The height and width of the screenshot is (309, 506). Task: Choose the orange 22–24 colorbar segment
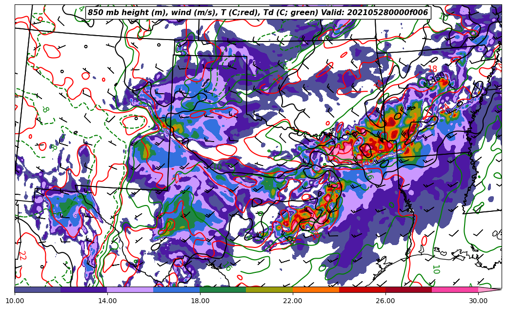[316, 289]
